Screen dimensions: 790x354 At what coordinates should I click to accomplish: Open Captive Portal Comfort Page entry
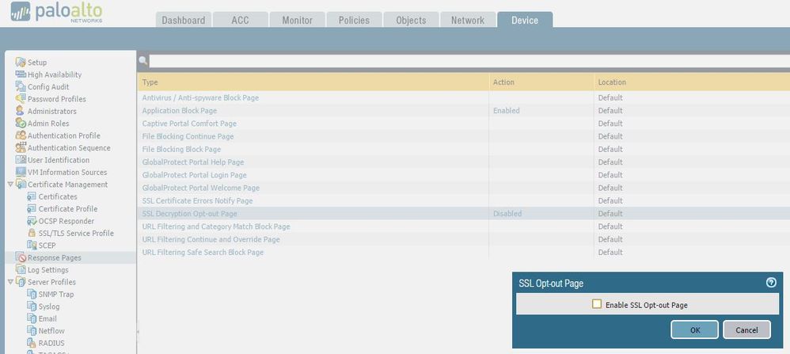189,123
